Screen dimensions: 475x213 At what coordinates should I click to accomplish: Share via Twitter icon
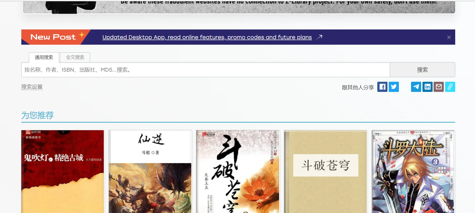[394, 87]
